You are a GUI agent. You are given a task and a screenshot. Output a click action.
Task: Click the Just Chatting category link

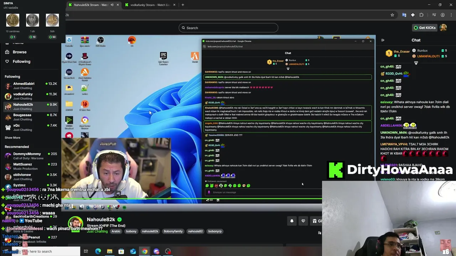97,231
